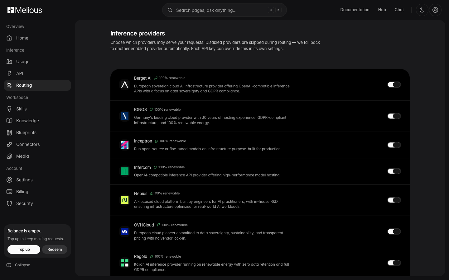Toggle the Regolo provider switch

point(394,263)
